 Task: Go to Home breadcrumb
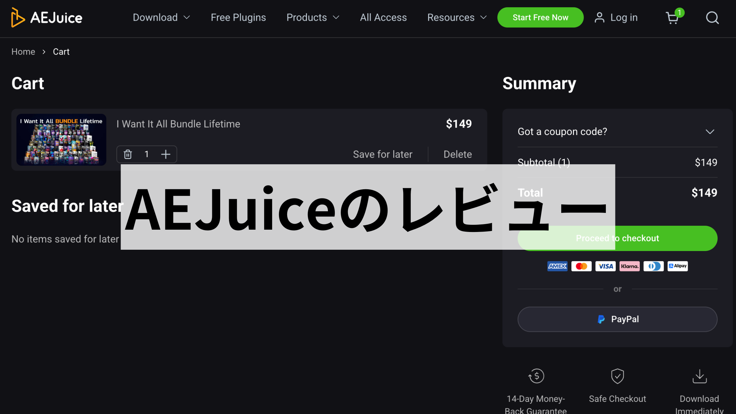(x=23, y=52)
